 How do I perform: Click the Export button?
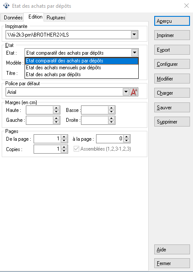172,50
